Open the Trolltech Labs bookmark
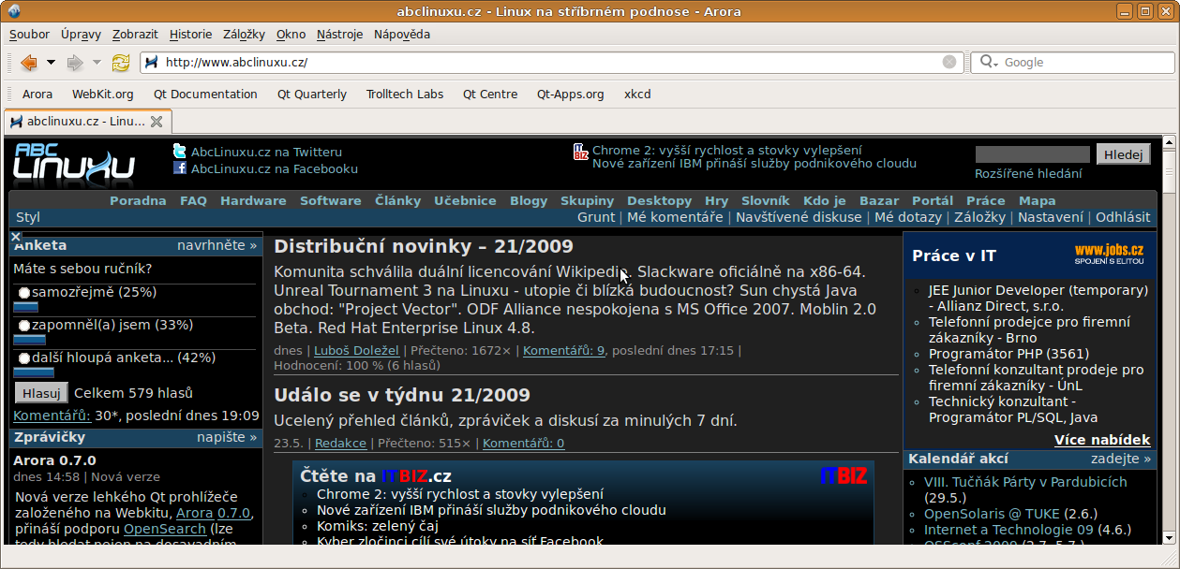The width and height of the screenshot is (1180, 569). 405,95
